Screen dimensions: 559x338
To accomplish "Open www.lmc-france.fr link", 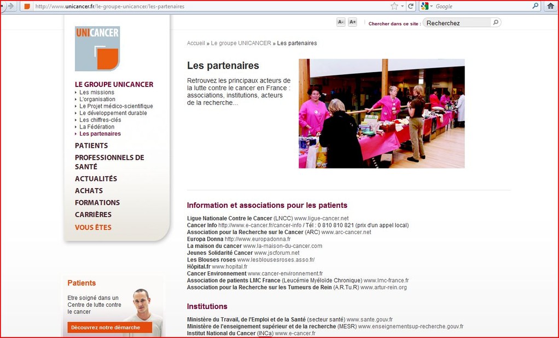I will click(x=386, y=281).
